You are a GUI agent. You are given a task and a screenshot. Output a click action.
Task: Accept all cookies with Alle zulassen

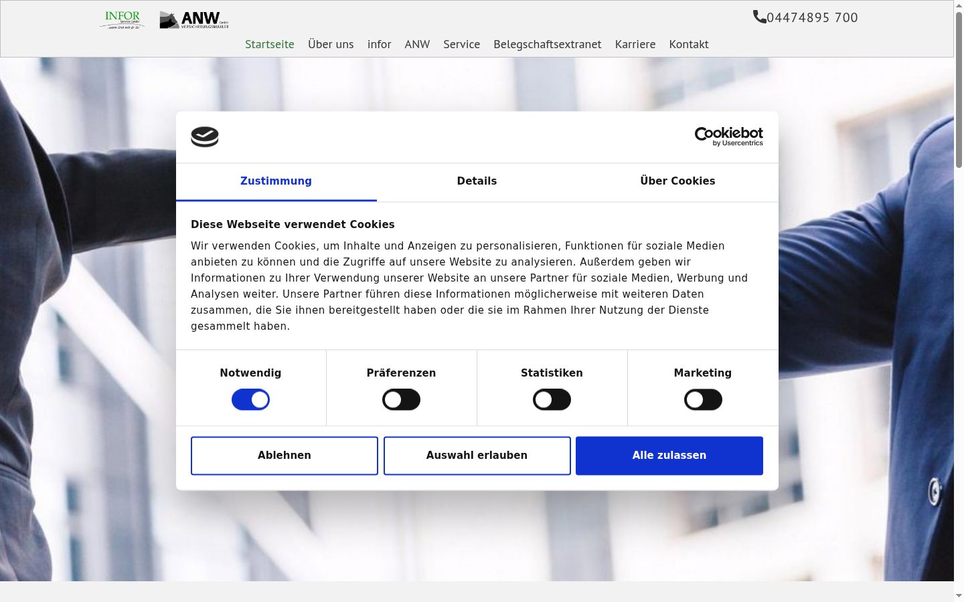pyautogui.click(x=669, y=456)
